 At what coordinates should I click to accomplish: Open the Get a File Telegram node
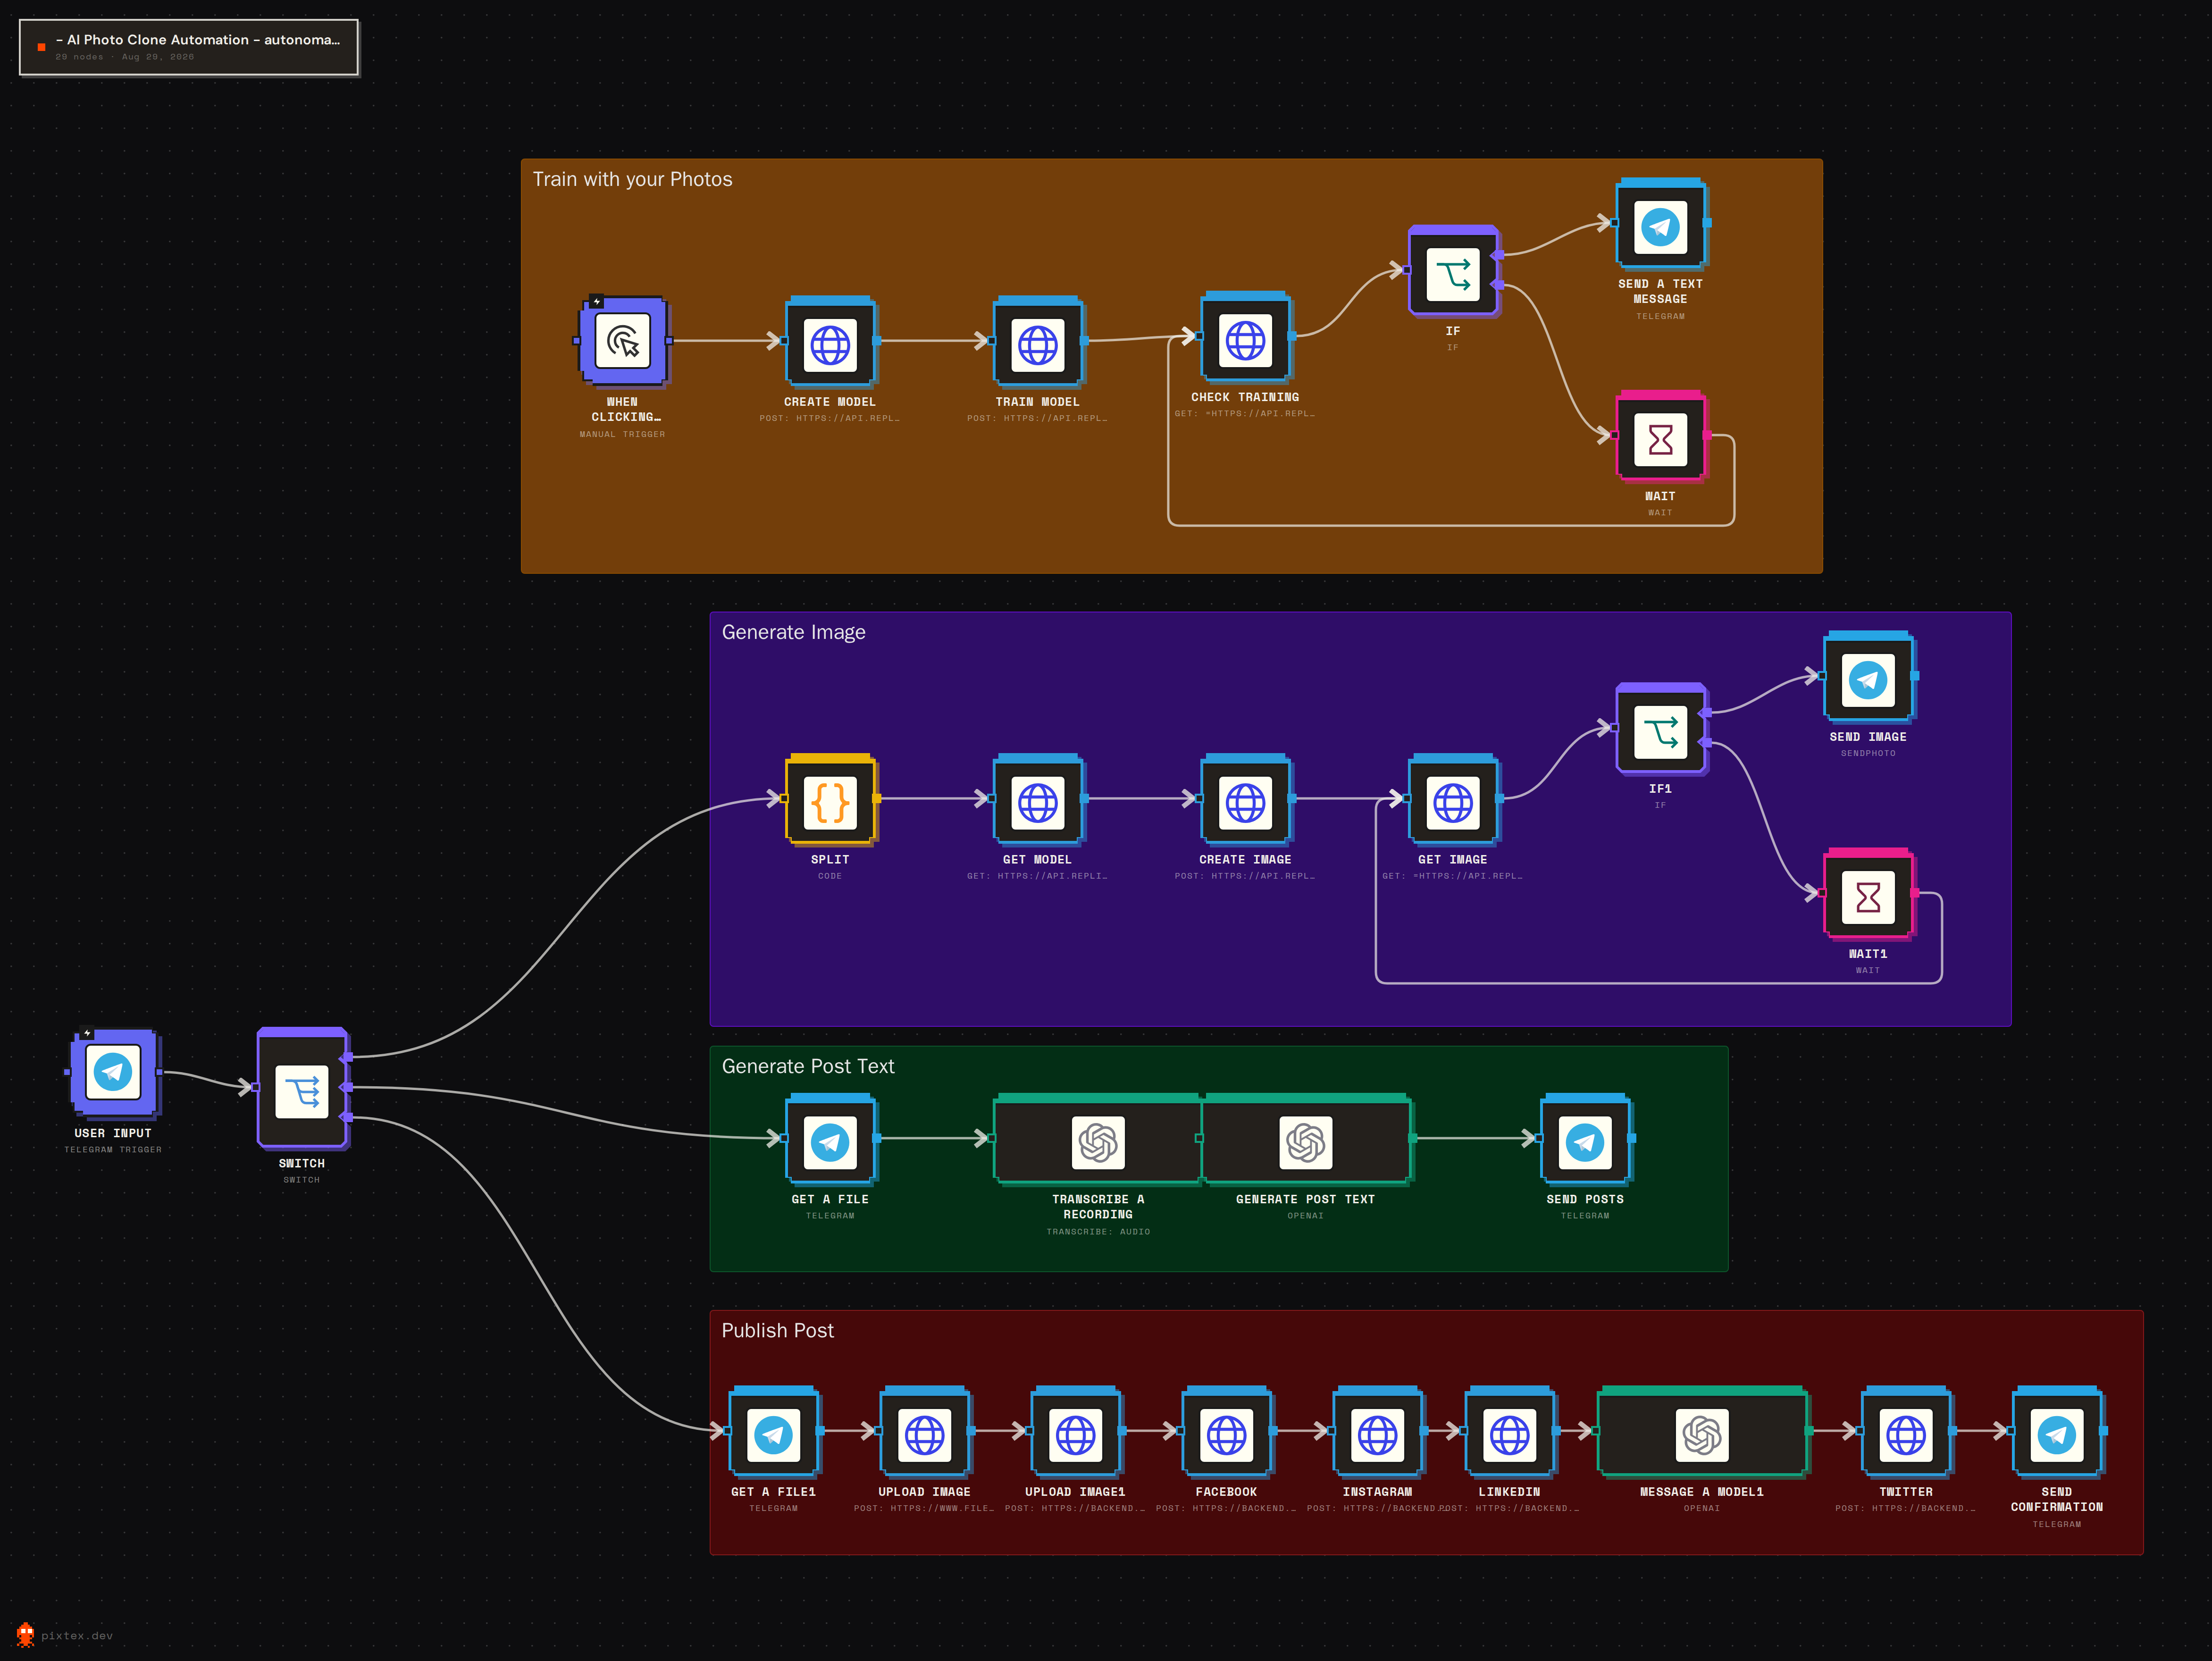pos(830,1139)
